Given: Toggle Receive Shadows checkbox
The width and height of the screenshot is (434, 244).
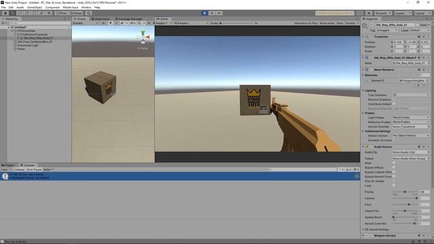Looking at the screenshot, I should tap(393, 100).
